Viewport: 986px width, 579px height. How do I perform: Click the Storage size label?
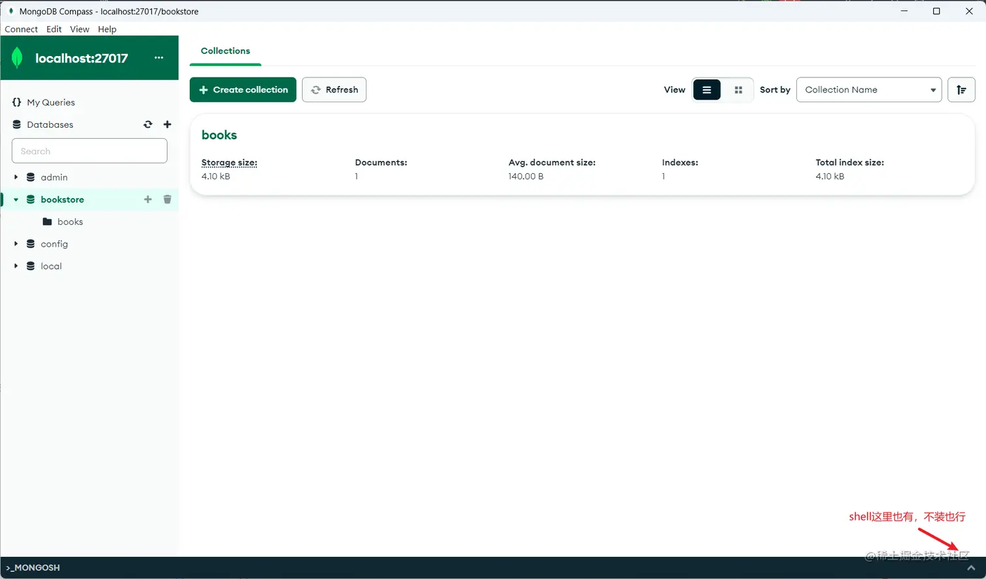point(230,162)
